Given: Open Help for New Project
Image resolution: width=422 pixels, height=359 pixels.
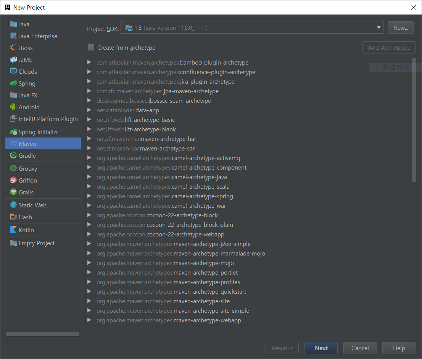Looking at the screenshot, I should pos(399,348).
